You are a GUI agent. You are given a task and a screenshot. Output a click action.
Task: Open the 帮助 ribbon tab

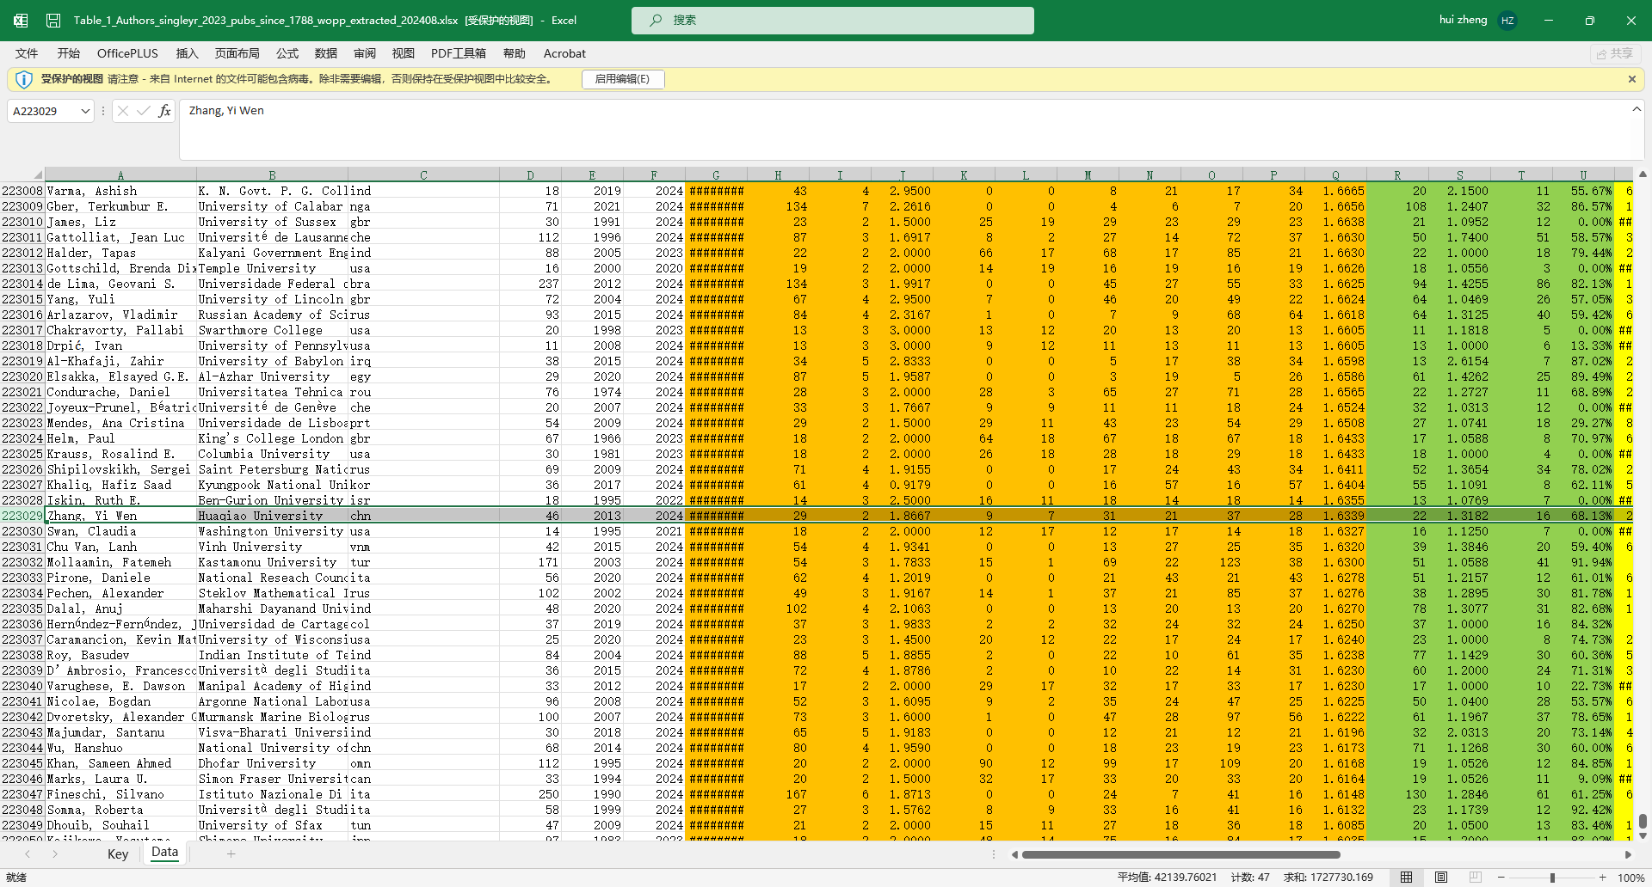pyautogui.click(x=515, y=53)
